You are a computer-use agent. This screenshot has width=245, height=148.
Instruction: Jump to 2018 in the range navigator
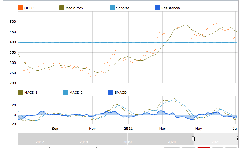point(84,142)
